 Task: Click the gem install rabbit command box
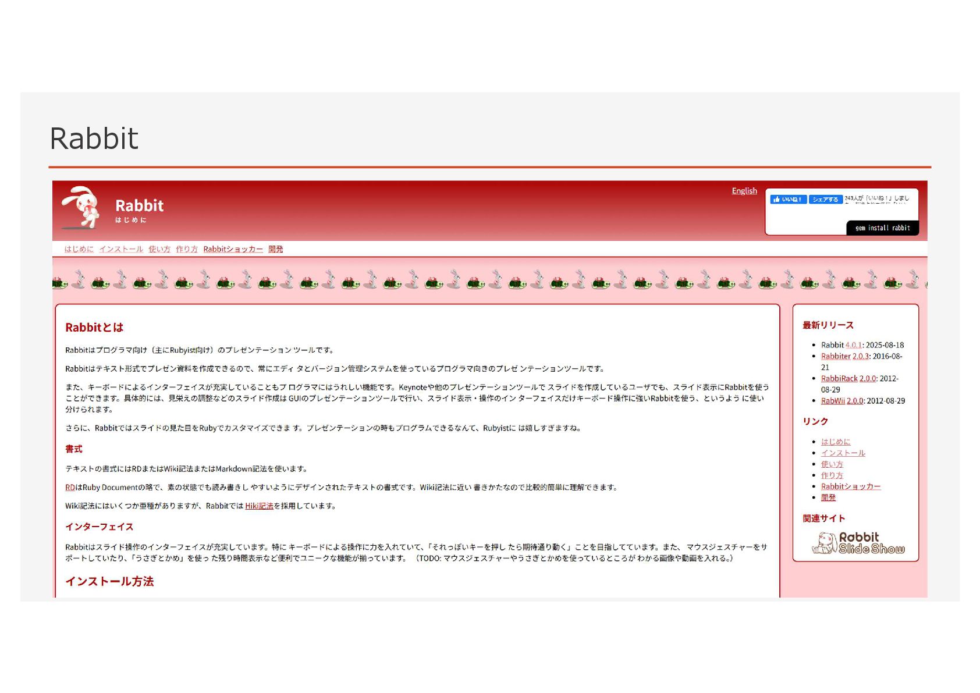(x=883, y=228)
